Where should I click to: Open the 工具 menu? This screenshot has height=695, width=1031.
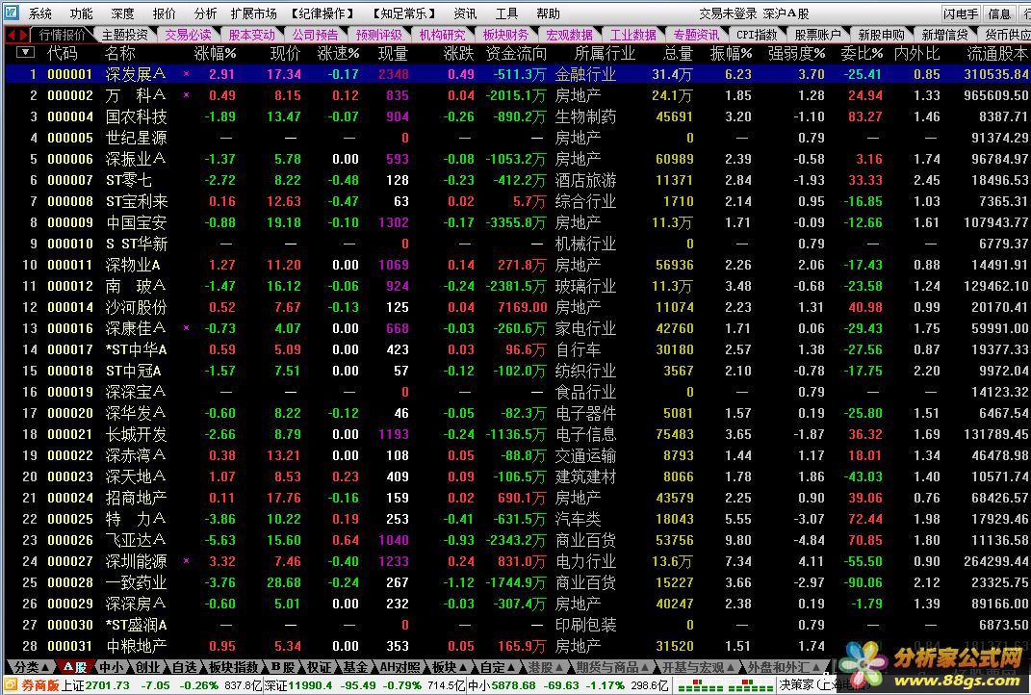[x=506, y=13]
